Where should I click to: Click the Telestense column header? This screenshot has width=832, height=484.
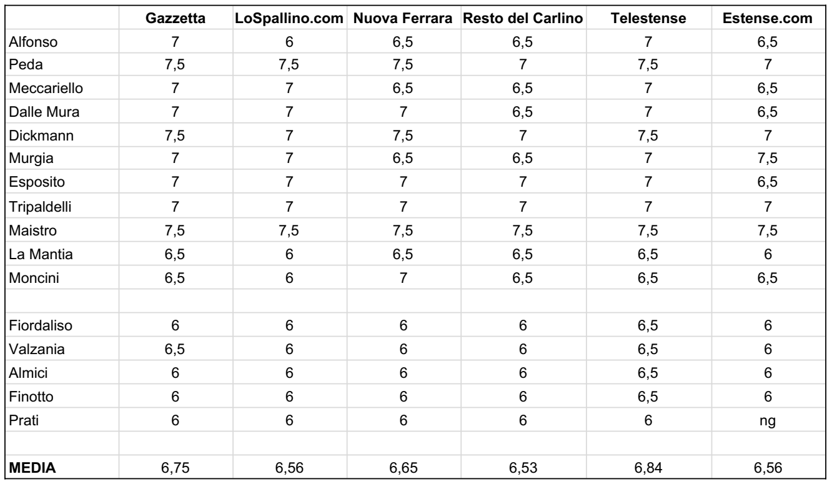(648, 19)
